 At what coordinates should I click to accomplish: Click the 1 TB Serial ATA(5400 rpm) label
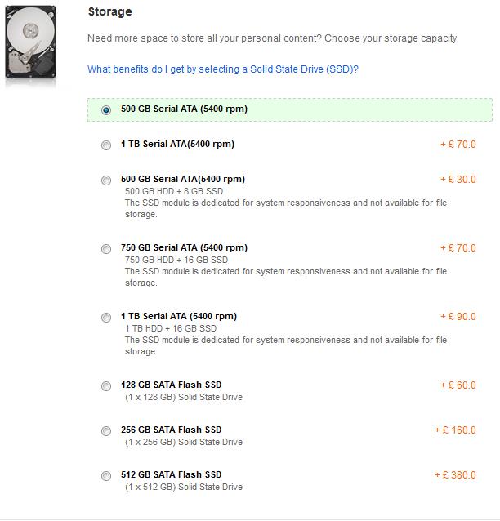[x=177, y=144]
